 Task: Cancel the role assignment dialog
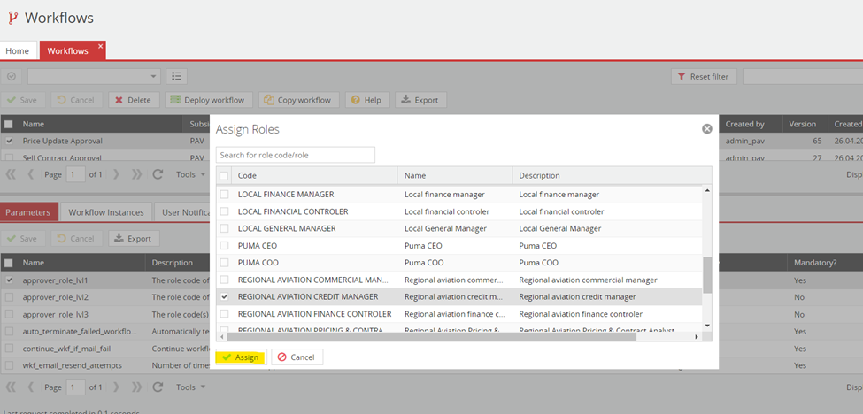296,356
